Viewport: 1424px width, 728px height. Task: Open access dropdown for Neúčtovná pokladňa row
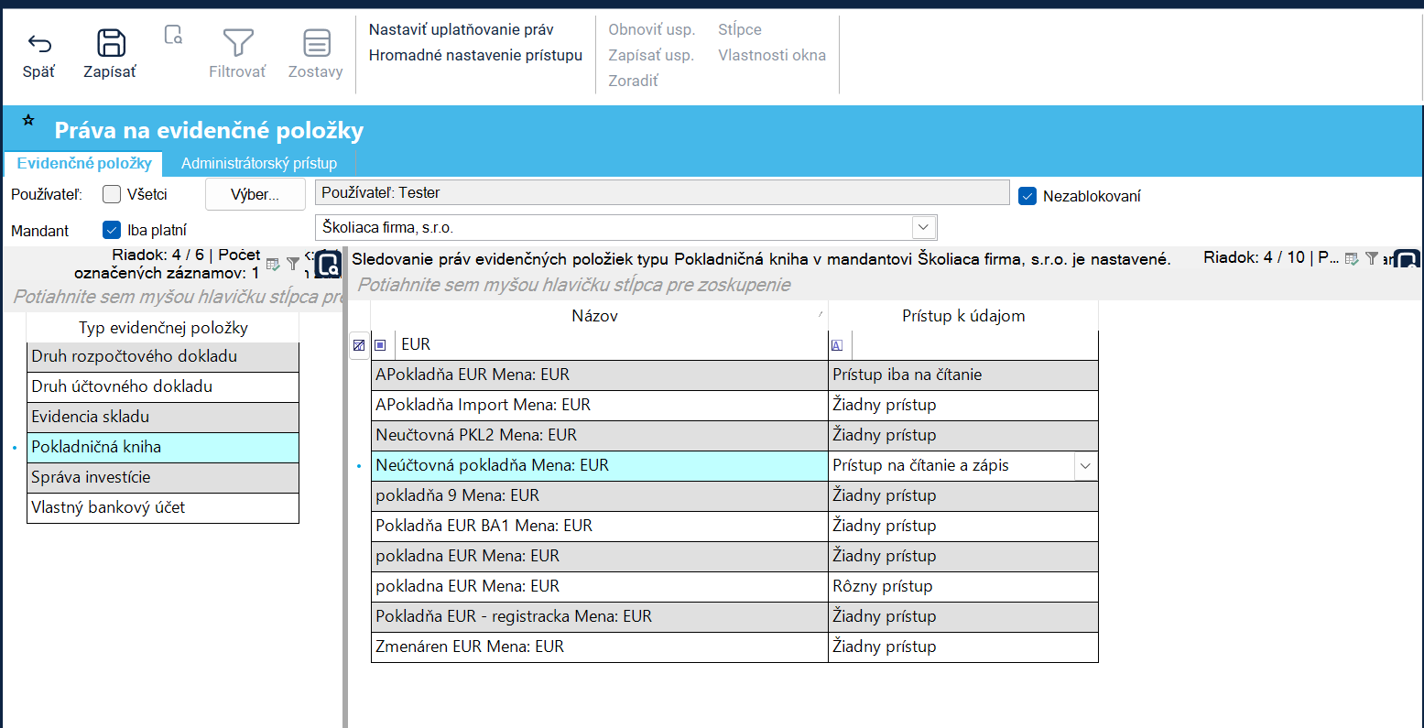[x=1085, y=466]
